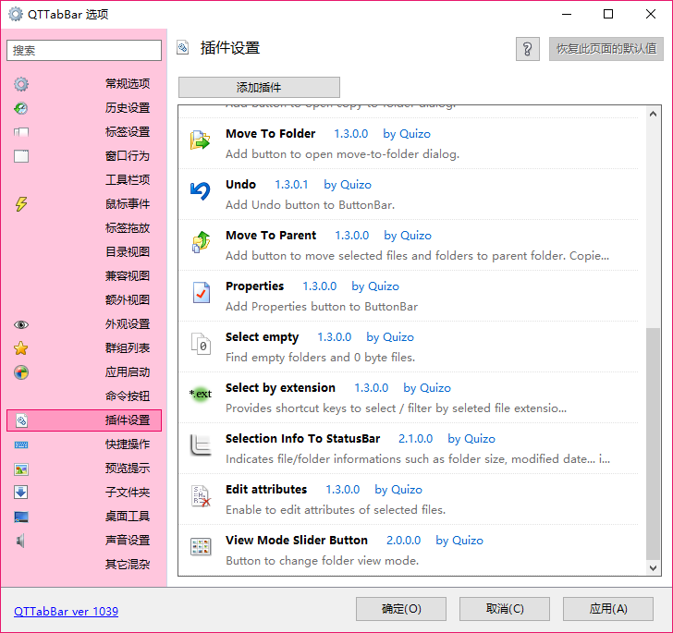Click the Undo plugin arrow icon
Screen dimensions: 673x633
[200, 191]
